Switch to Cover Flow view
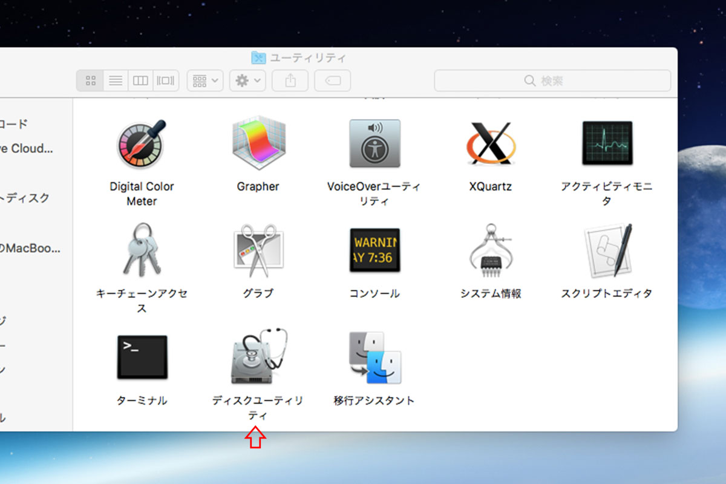Screen dimensions: 726x484 point(166,80)
